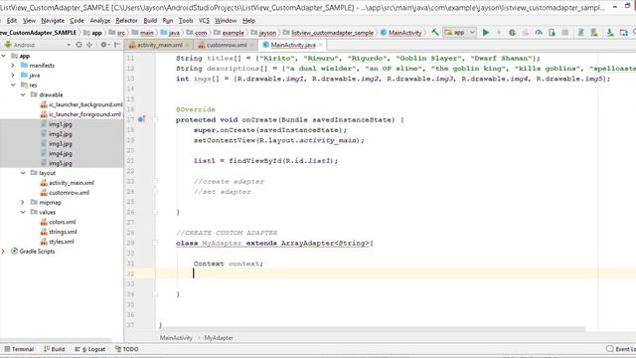Screen dimensions: 636x358
Task: Close the MainActivity.java editor tab
Action: (x=321, y=45)
